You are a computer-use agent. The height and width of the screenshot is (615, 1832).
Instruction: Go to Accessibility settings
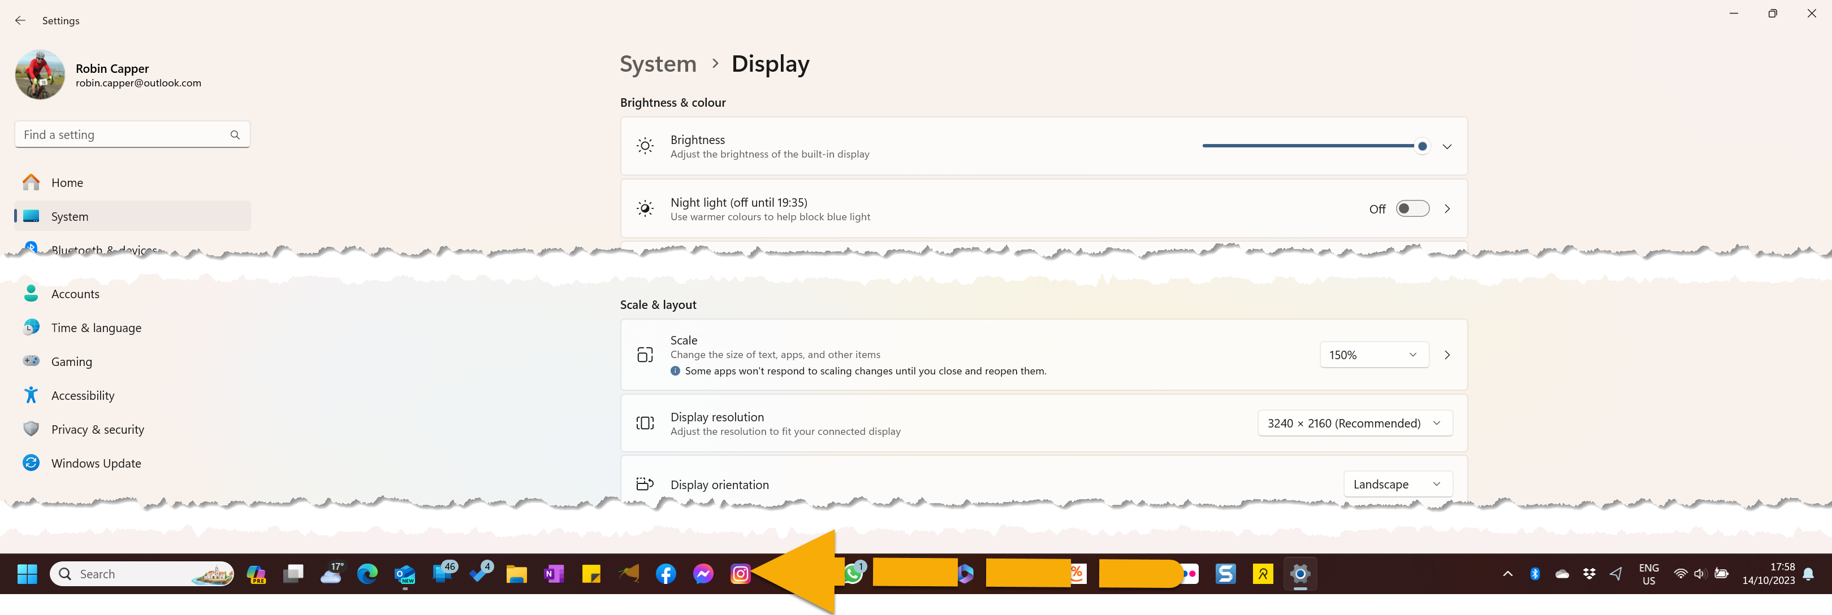pos(83,395)
